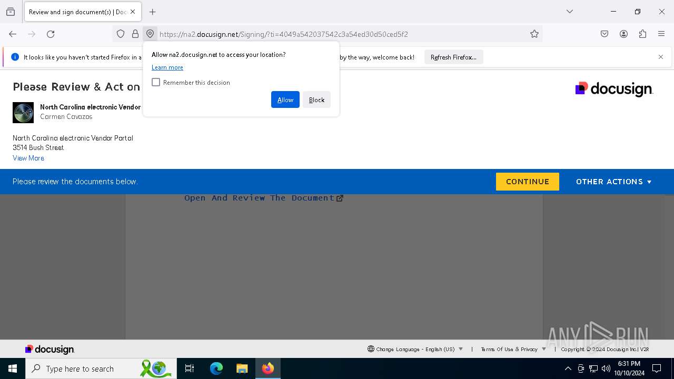Image resolution: width=674 pixels, height=379 pixels.
Task: Bookmark this page with the star icon
Action: coord(534,34)
